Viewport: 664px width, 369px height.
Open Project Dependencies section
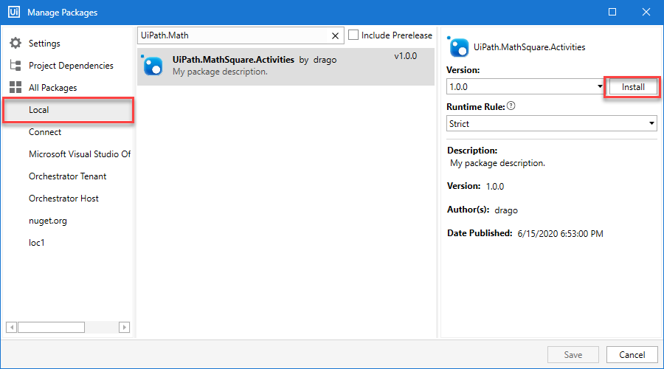(x=71, y=66)
